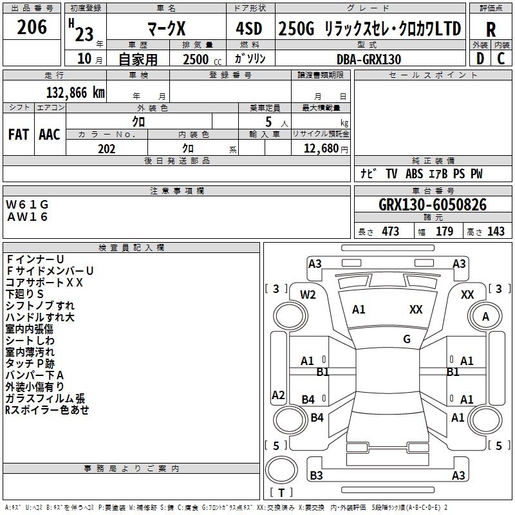Select lot number 206
Image resolution: width=515 pixels, height=515 pixels.
pos(32,27)
